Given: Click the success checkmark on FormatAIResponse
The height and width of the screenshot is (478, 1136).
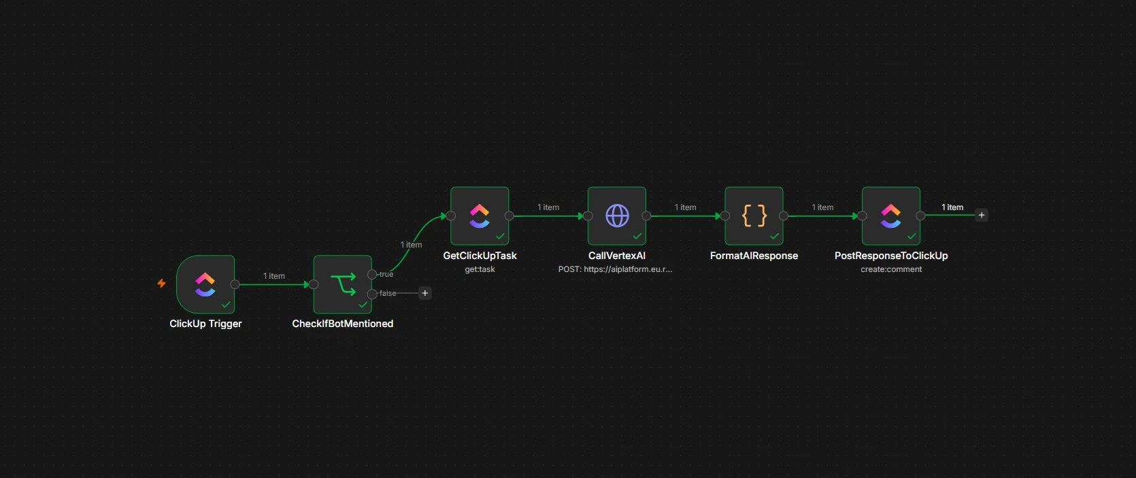Looking at the screenshot, I should click(774, 236).
